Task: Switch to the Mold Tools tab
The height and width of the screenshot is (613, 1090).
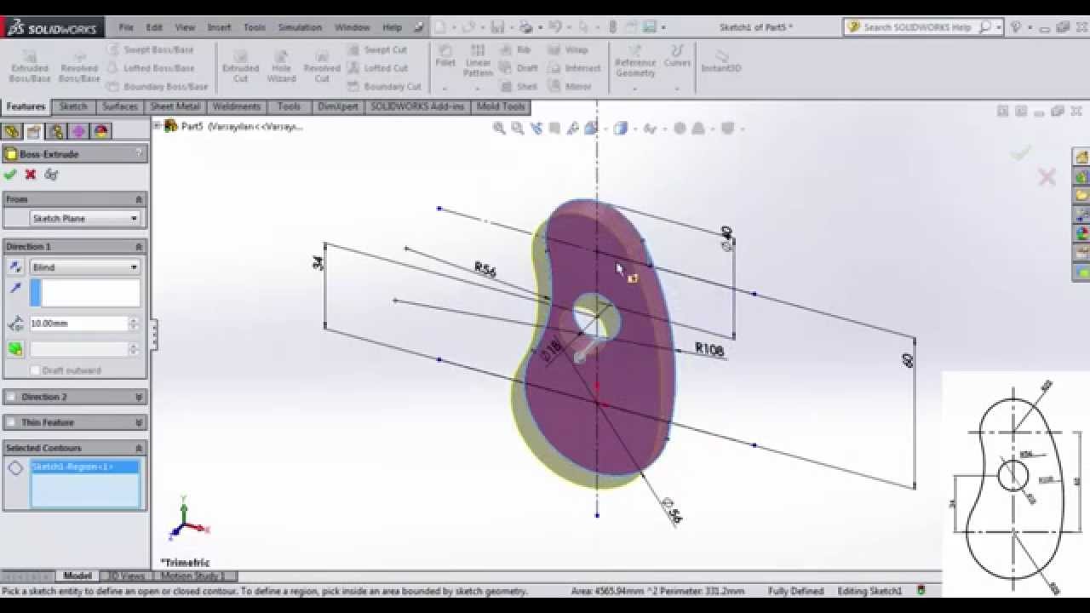Action: pos(501,106)
